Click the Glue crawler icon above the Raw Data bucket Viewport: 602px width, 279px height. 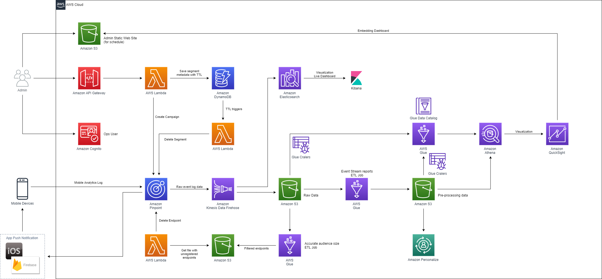click(x=301, y=145)
